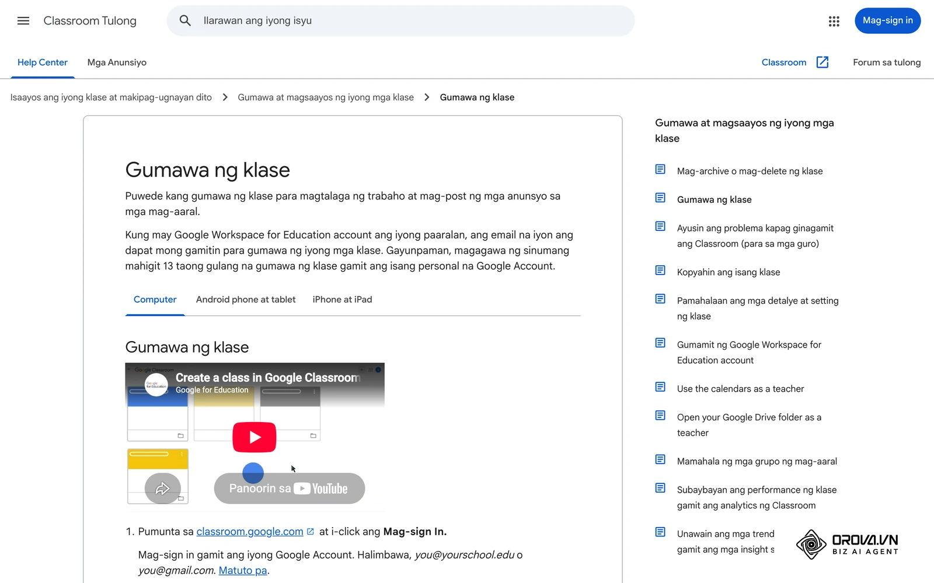Open the Help Center tab
Screen dimensions: 934x583
pyautogui.click(x=43, y=62)
